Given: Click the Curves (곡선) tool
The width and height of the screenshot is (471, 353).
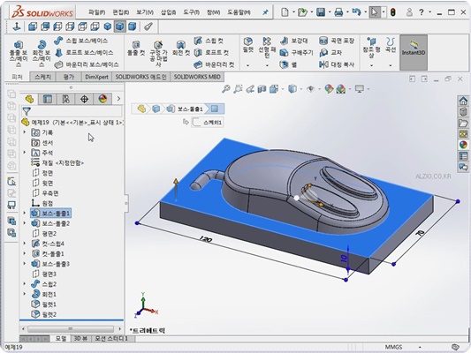Looking at the screenshot, I should click(x=391, y=45).
